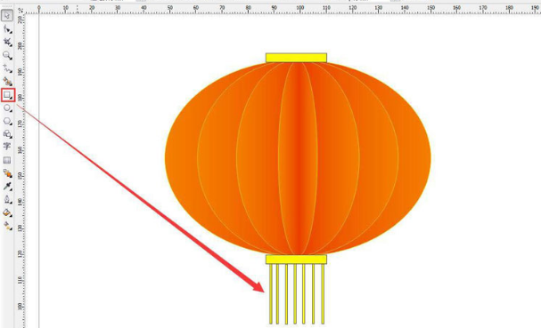Choose the Interactive Fill tool
Image resolution: width=541 pixels, height=328 pixels.
pyautogui.click(x=7, y=226)
